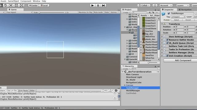Pause the game preview
Screen dimensions: 197x110
coord(98,5)
